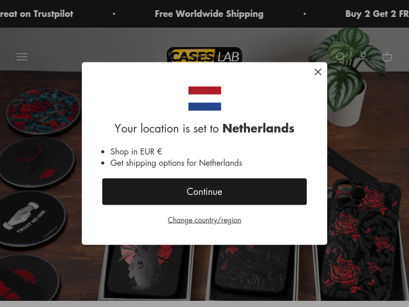Select the red and teal floral coaster
The height and width of the screenshot is (307, 409).
pos(43,112)
